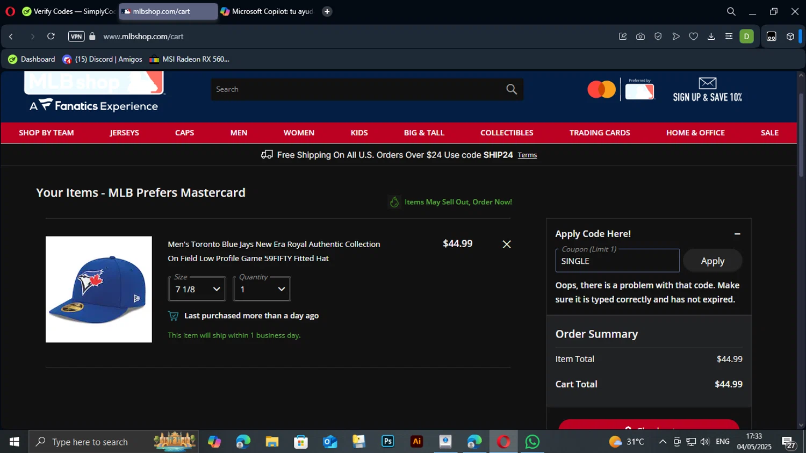Click the 31°C weather widget
The width and height of the screenshot is (806, 453).
pos(627,442)
